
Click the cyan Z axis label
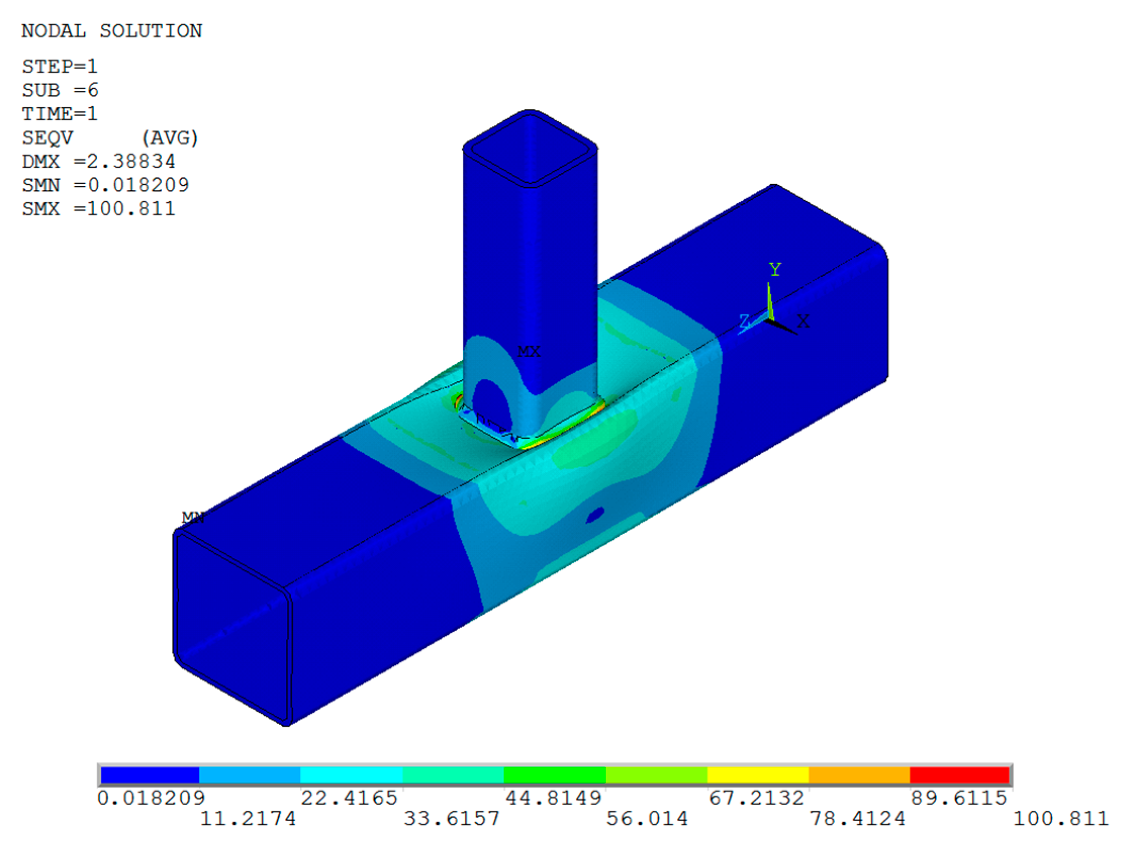click(744, 321)
